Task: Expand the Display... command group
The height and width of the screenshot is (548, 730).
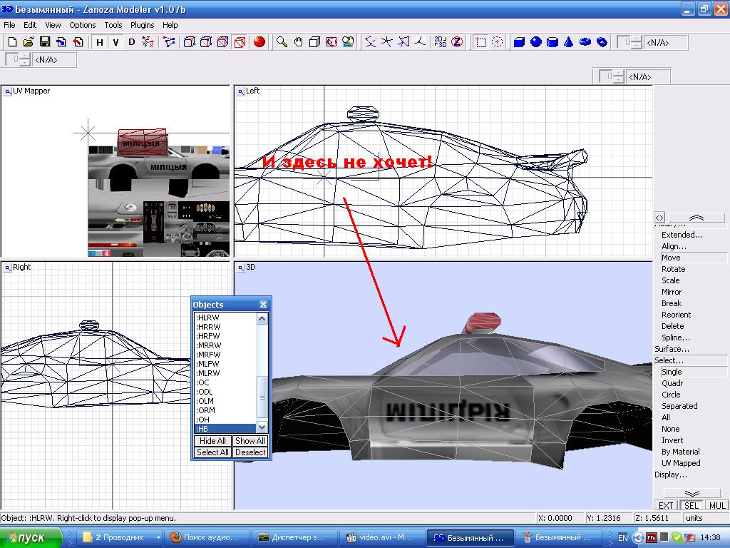Action: click(670, 475)
